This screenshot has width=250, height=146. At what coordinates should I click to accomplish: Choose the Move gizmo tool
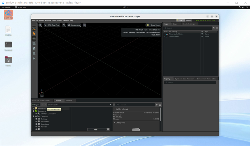pos(34,39)
